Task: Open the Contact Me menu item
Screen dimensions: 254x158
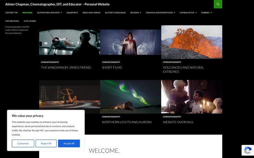Action: [x=11, y=13]
